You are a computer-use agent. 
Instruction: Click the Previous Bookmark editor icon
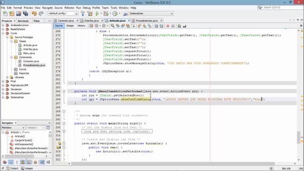tap(139, 26)
